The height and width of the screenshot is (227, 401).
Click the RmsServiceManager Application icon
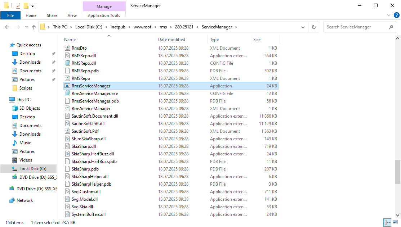click(x=67, y=86)
